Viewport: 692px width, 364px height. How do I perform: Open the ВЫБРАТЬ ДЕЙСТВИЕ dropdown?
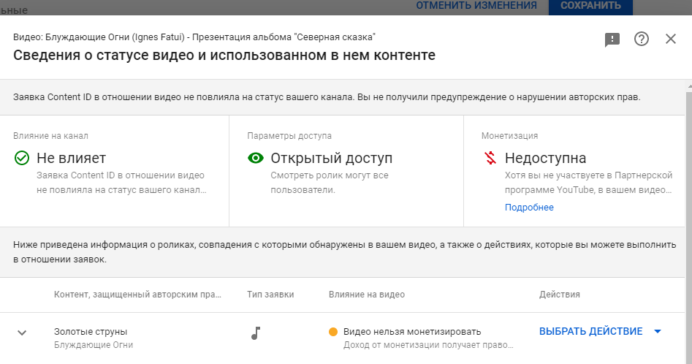pyautogui.click(x=600, y=331)
